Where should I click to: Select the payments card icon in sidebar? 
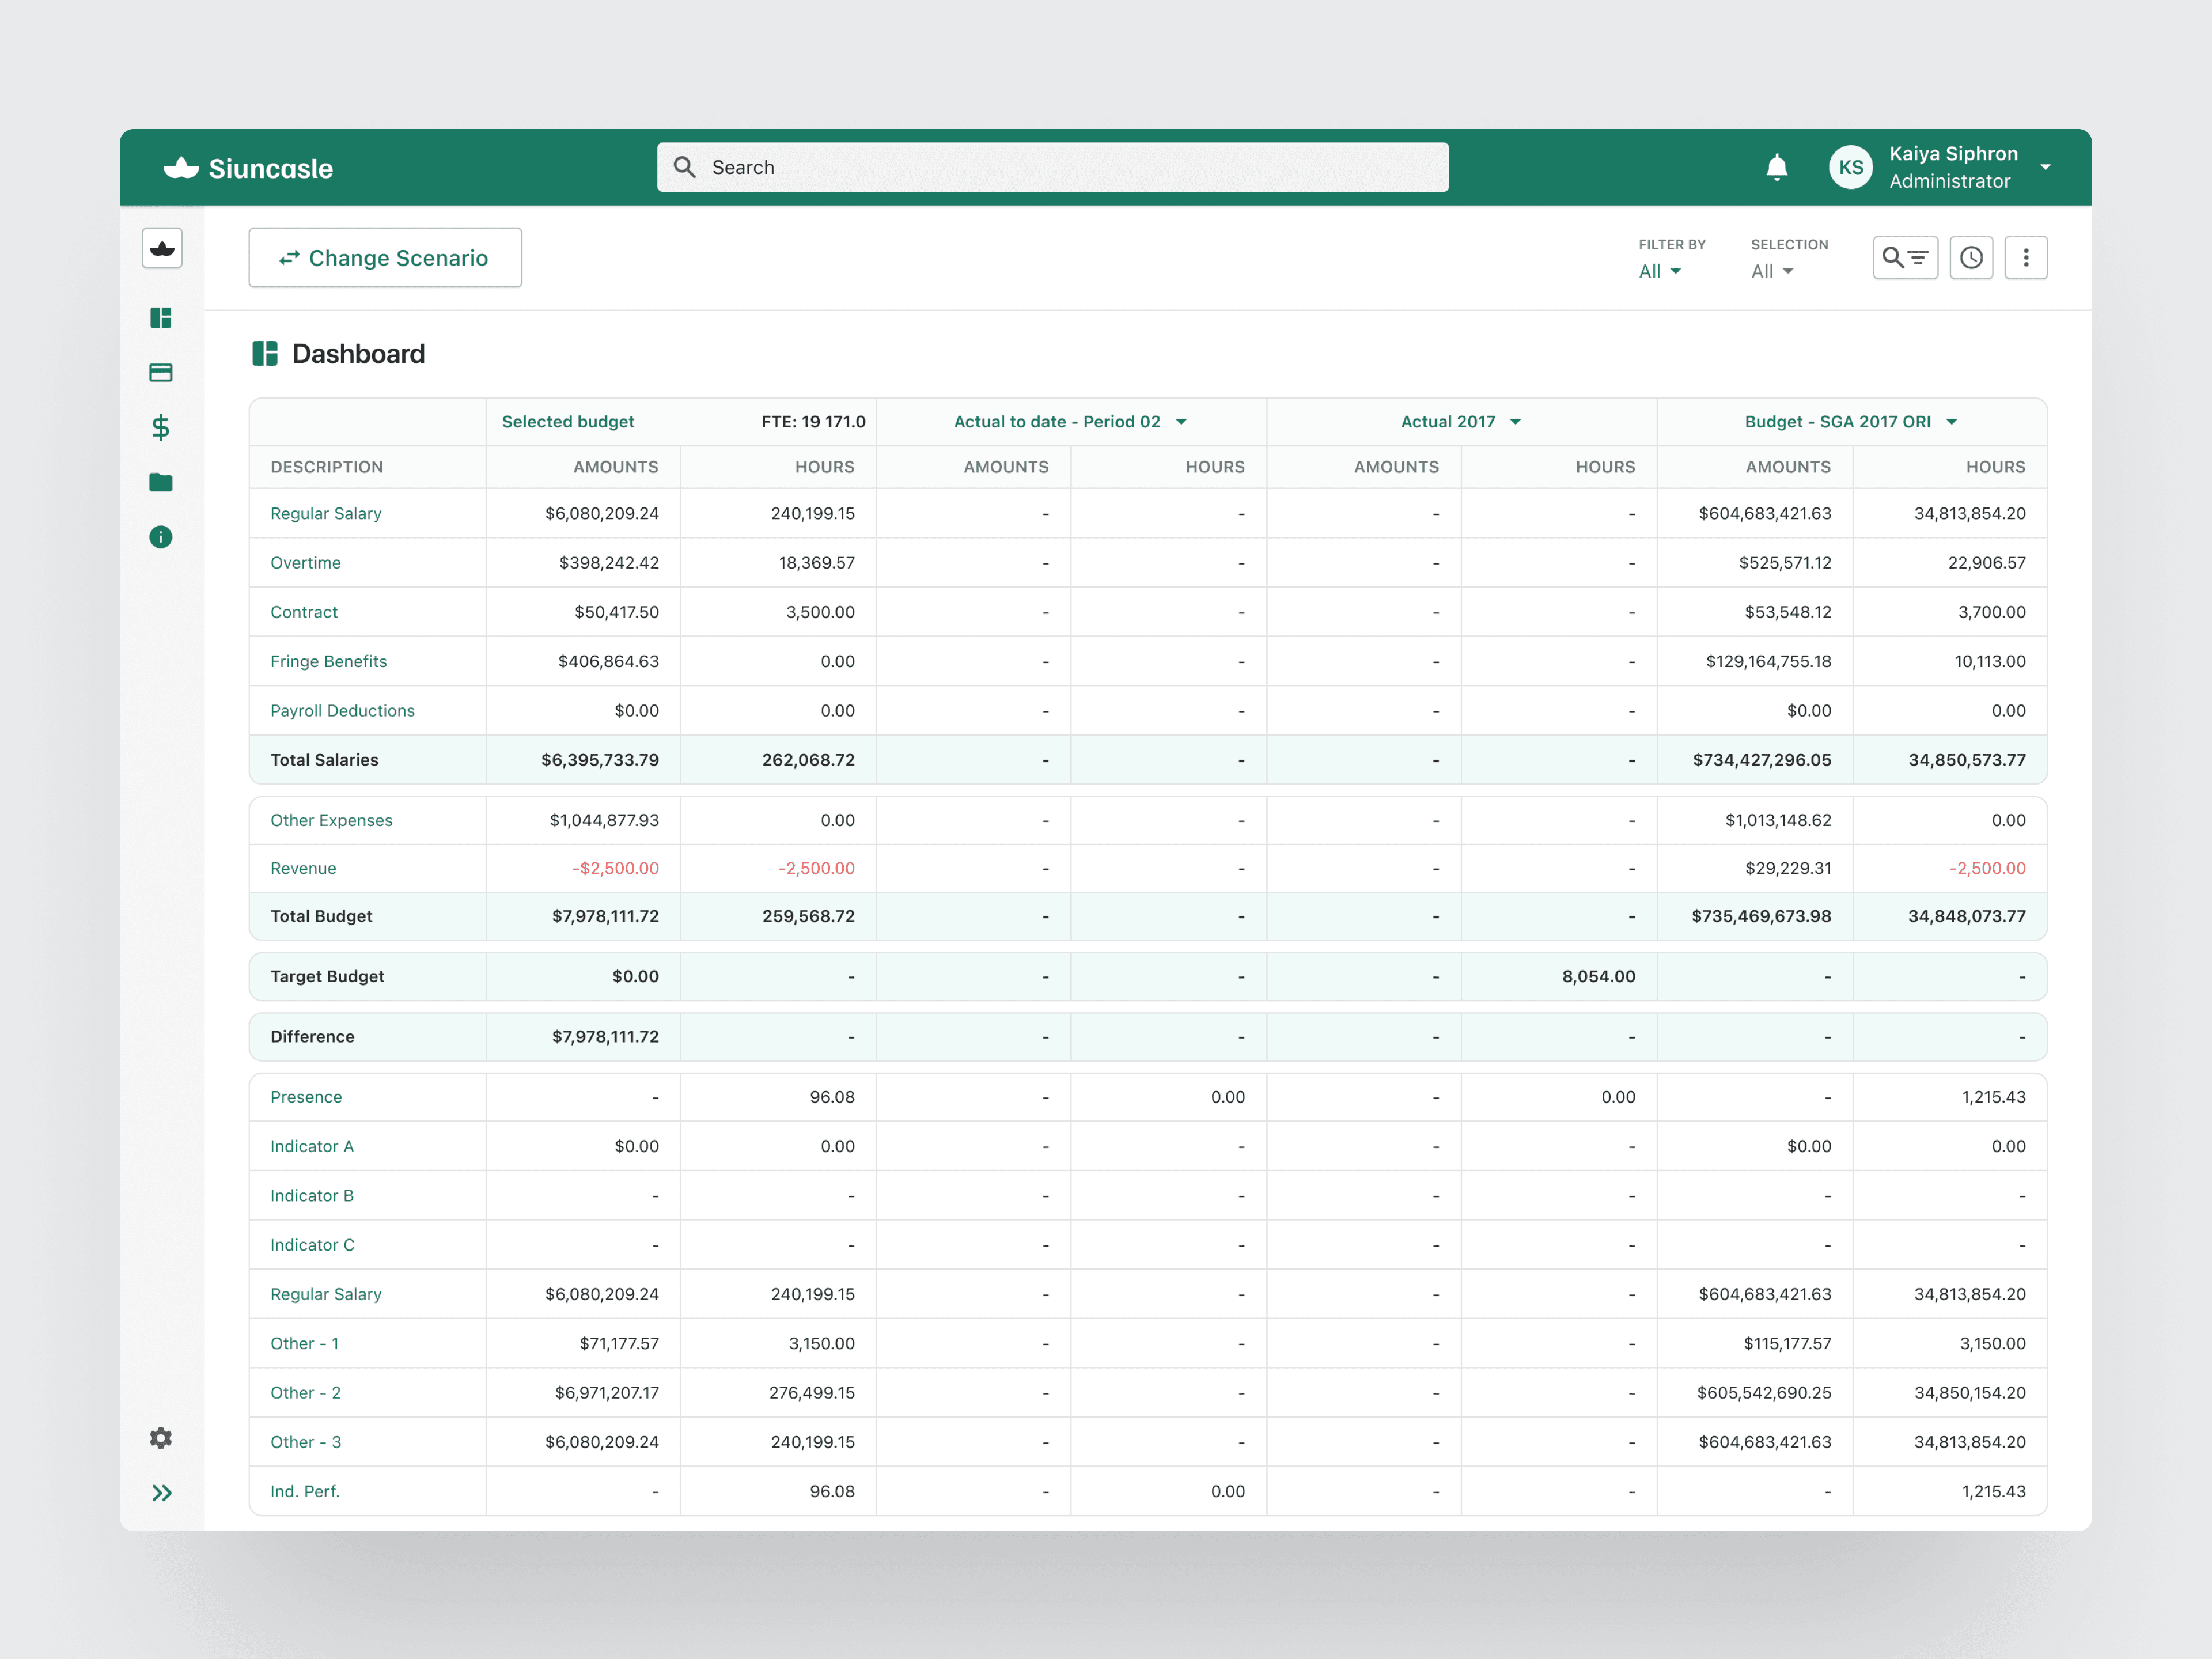(161, 372)
